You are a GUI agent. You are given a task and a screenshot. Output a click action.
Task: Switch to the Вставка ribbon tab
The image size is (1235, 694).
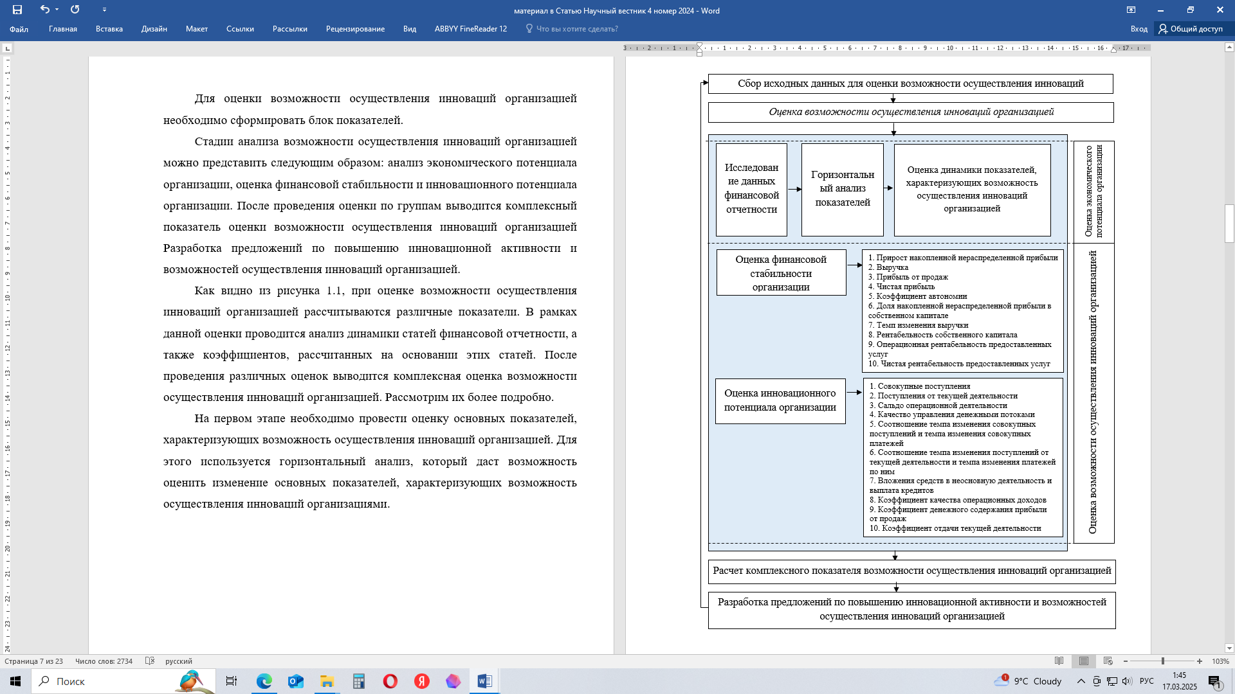tap(109, 29)
